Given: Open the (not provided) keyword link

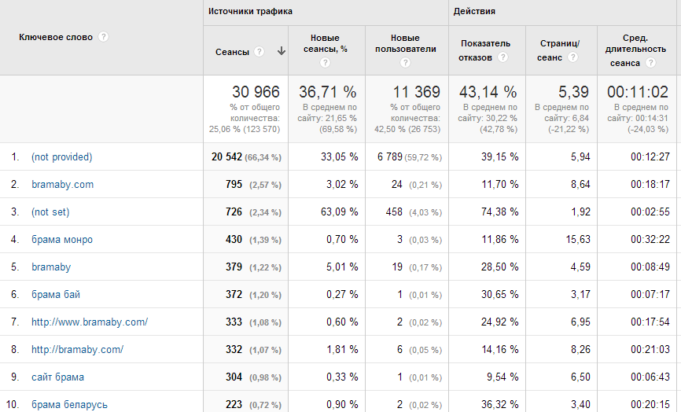Looking at the screenshot, I should point(61,157).
